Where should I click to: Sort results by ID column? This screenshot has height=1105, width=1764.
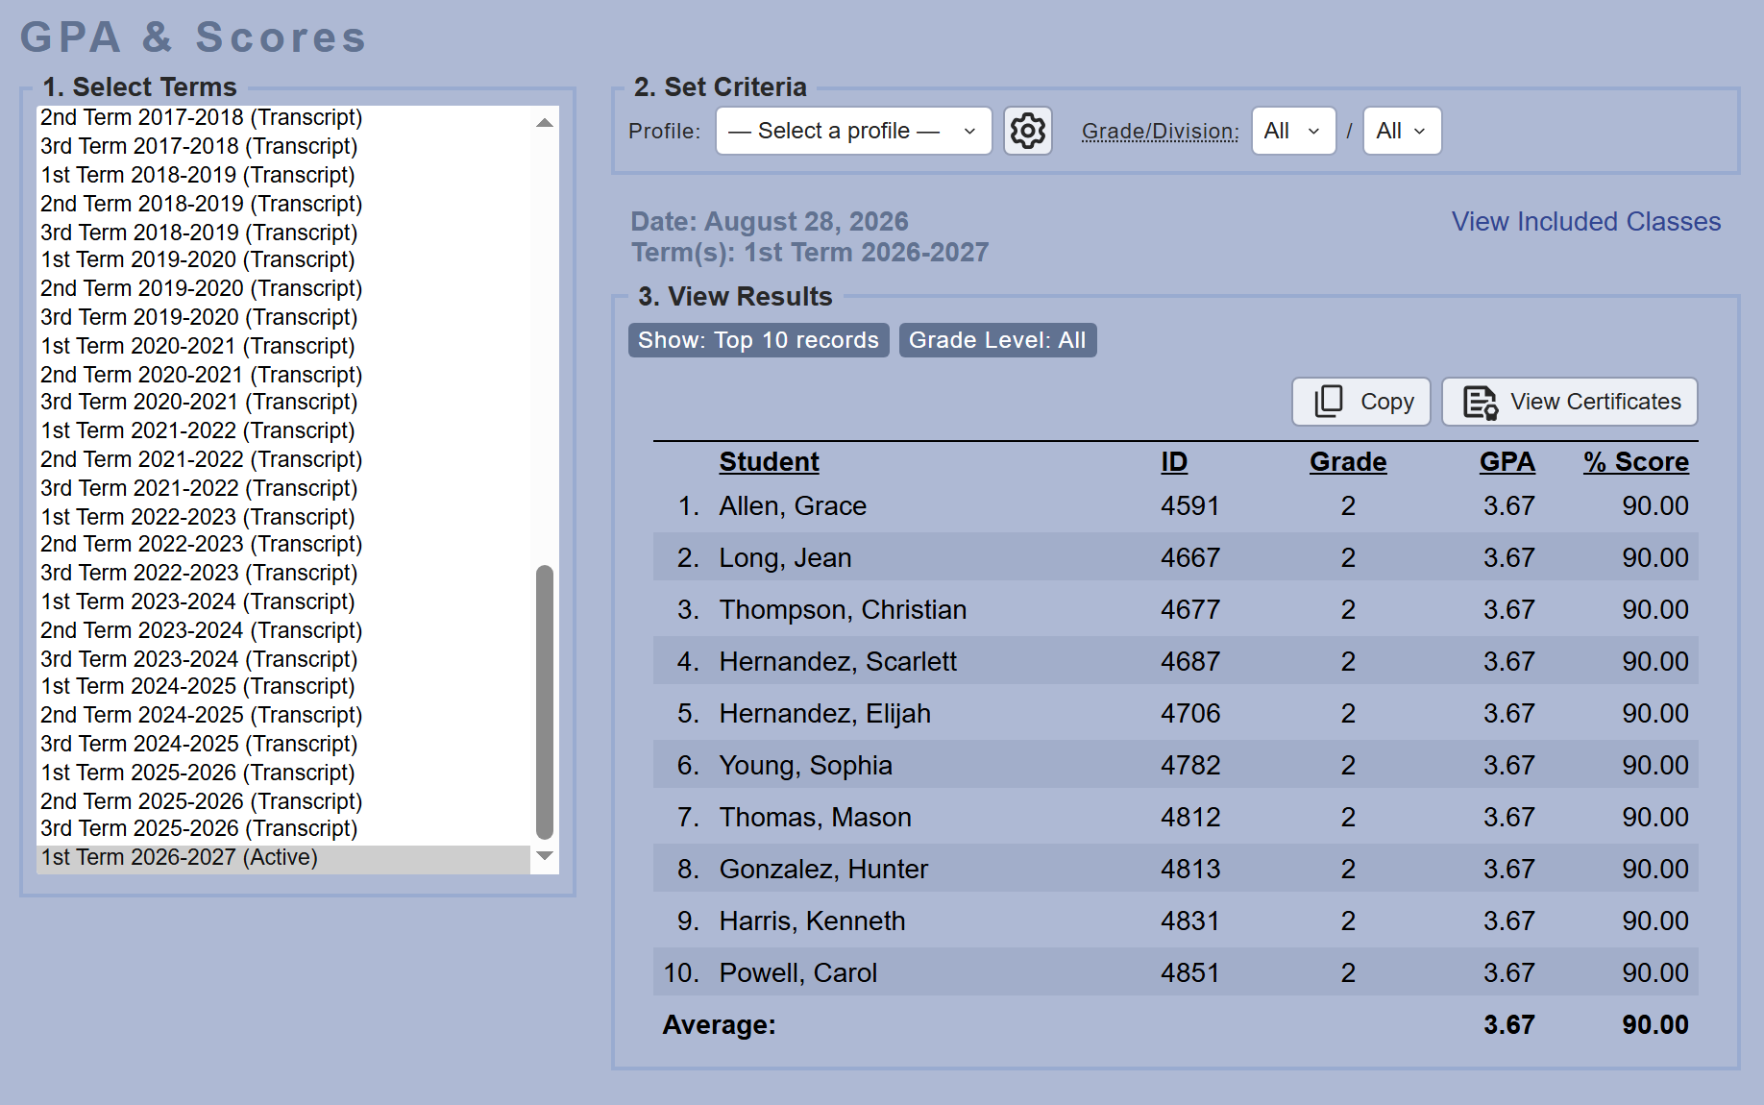1174,462
